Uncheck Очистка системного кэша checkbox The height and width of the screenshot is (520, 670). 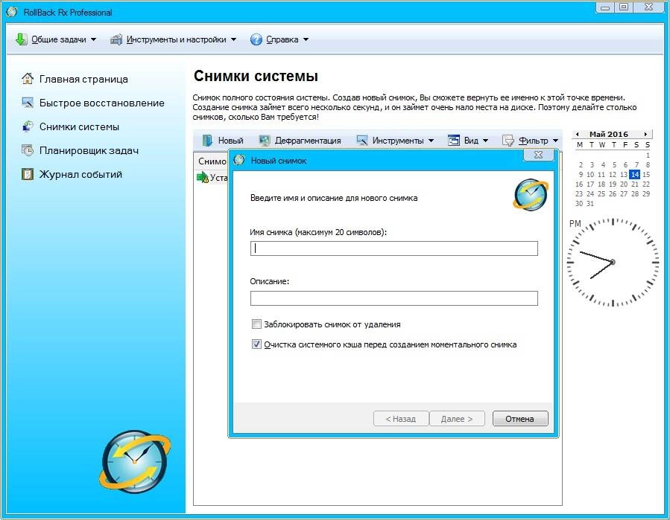(x=256, y=344)
